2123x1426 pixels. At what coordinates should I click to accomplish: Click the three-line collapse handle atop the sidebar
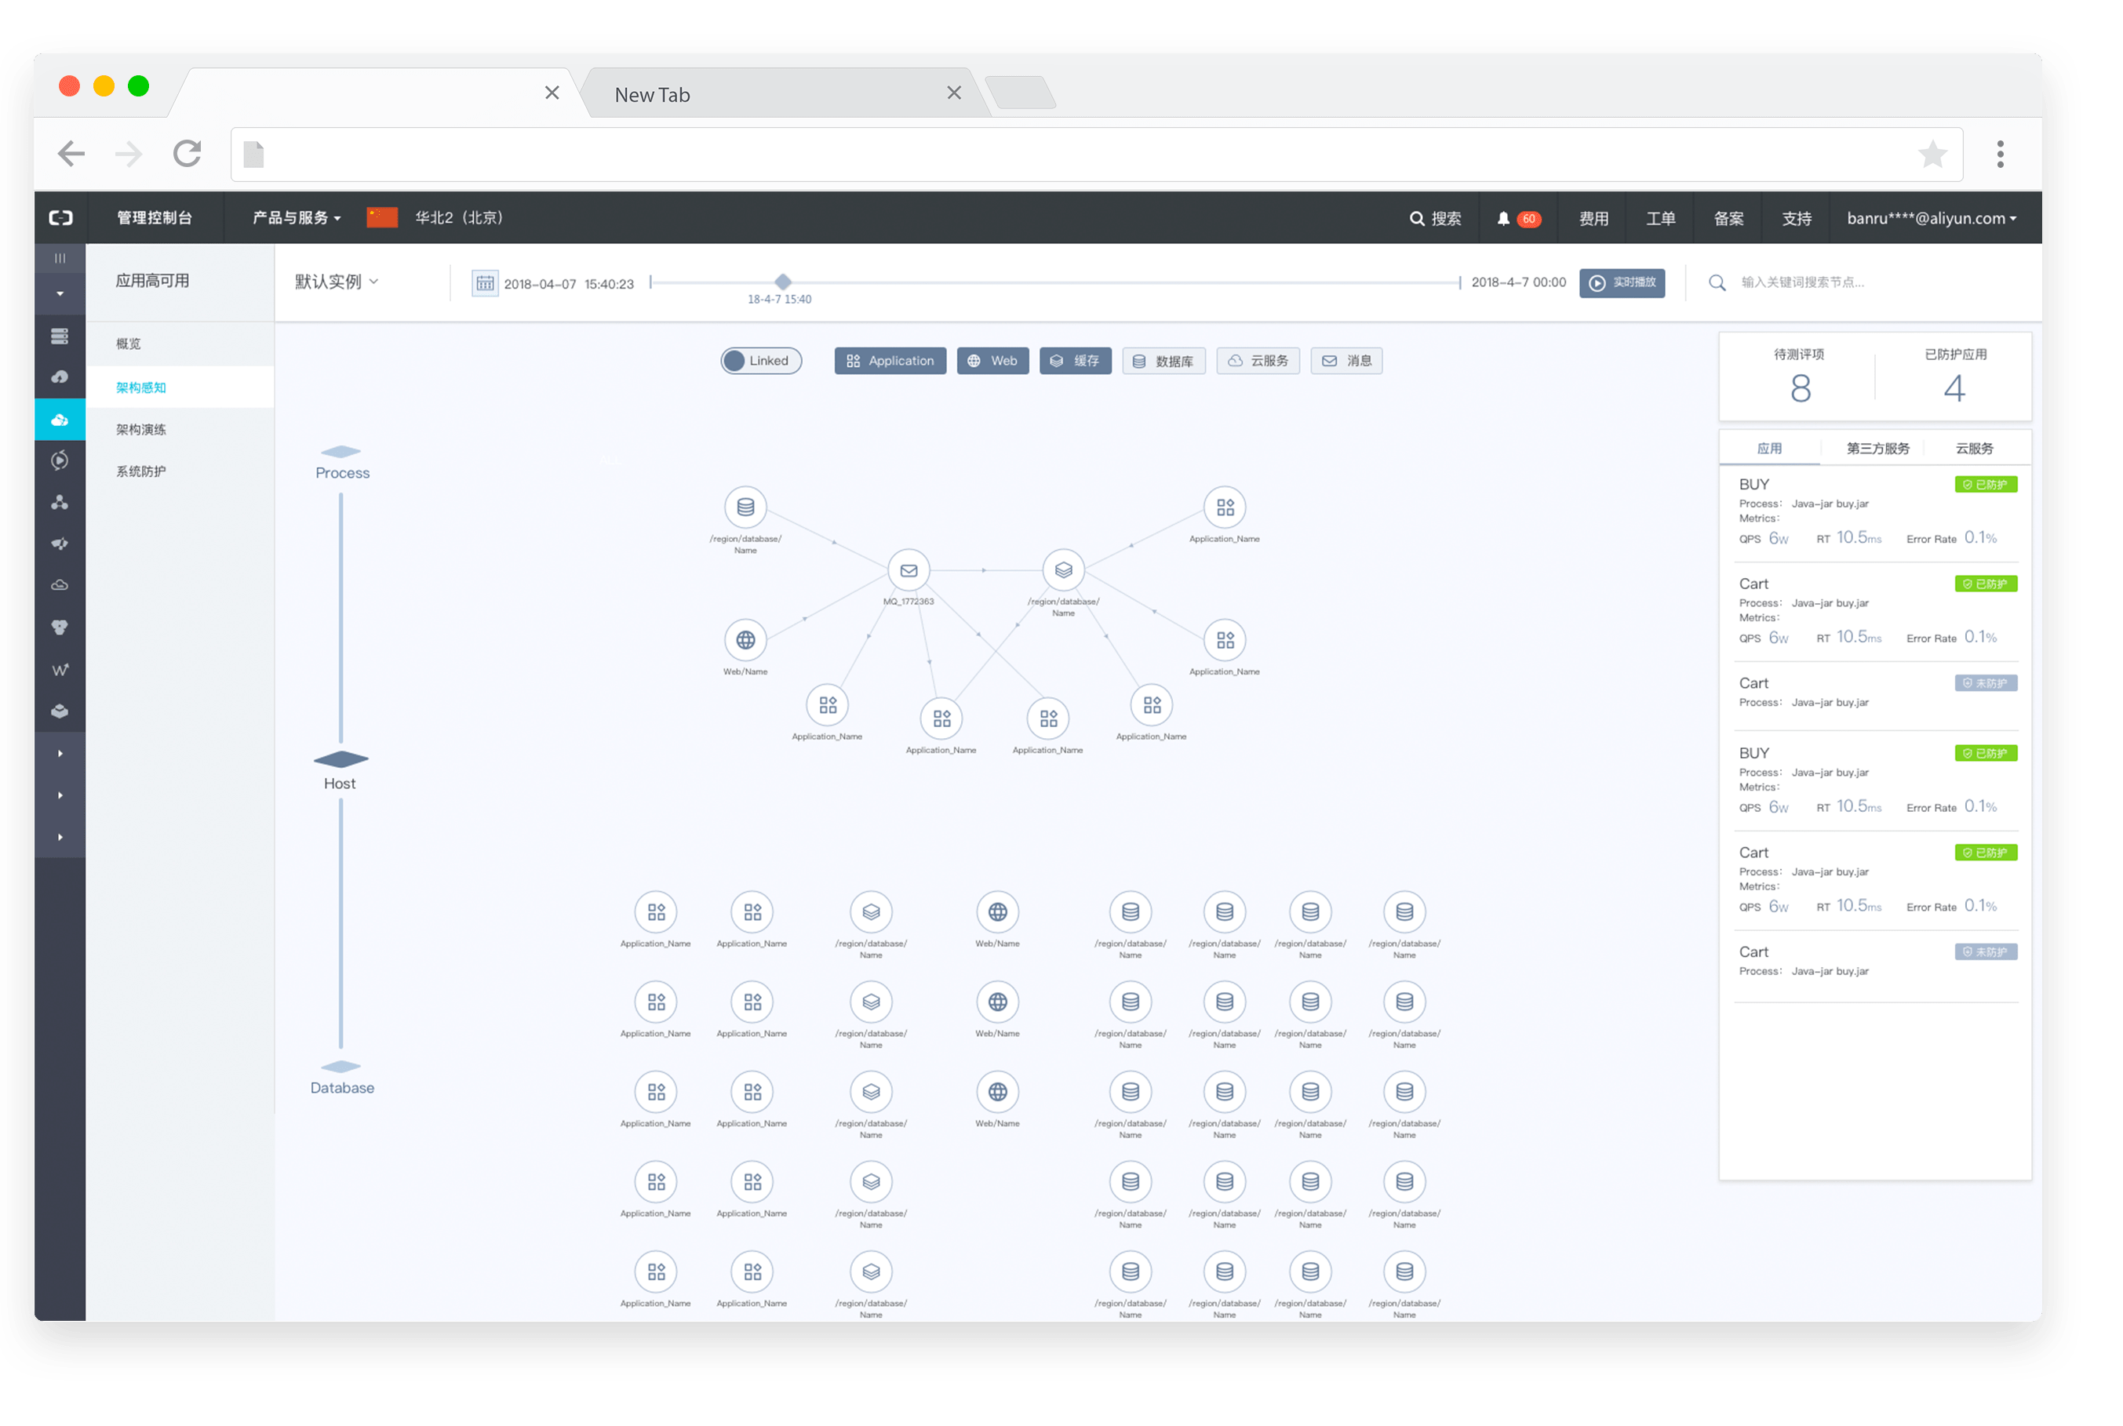(x=60, y=258)
